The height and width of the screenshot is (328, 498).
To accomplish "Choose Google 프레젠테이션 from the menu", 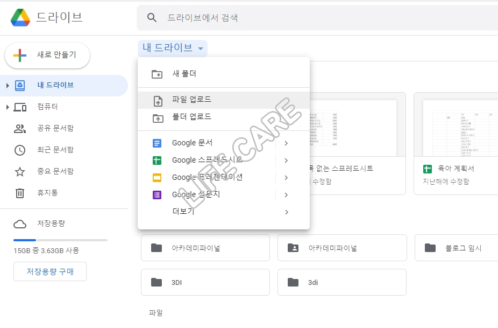I will (207, 178).
